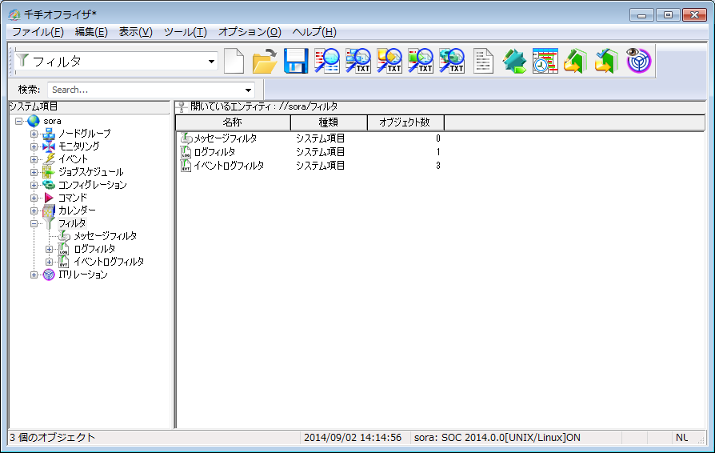Expand the イベントログフィルタ tree node

coord(50,262)
